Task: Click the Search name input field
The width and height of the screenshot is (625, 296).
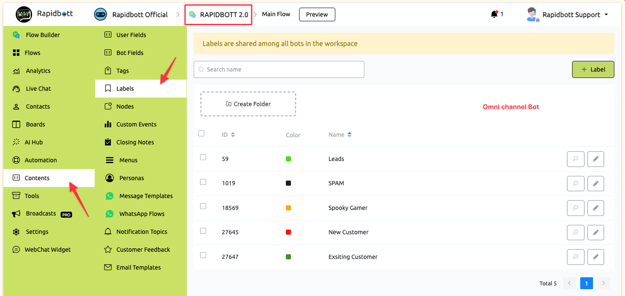Action: [279, 69]
